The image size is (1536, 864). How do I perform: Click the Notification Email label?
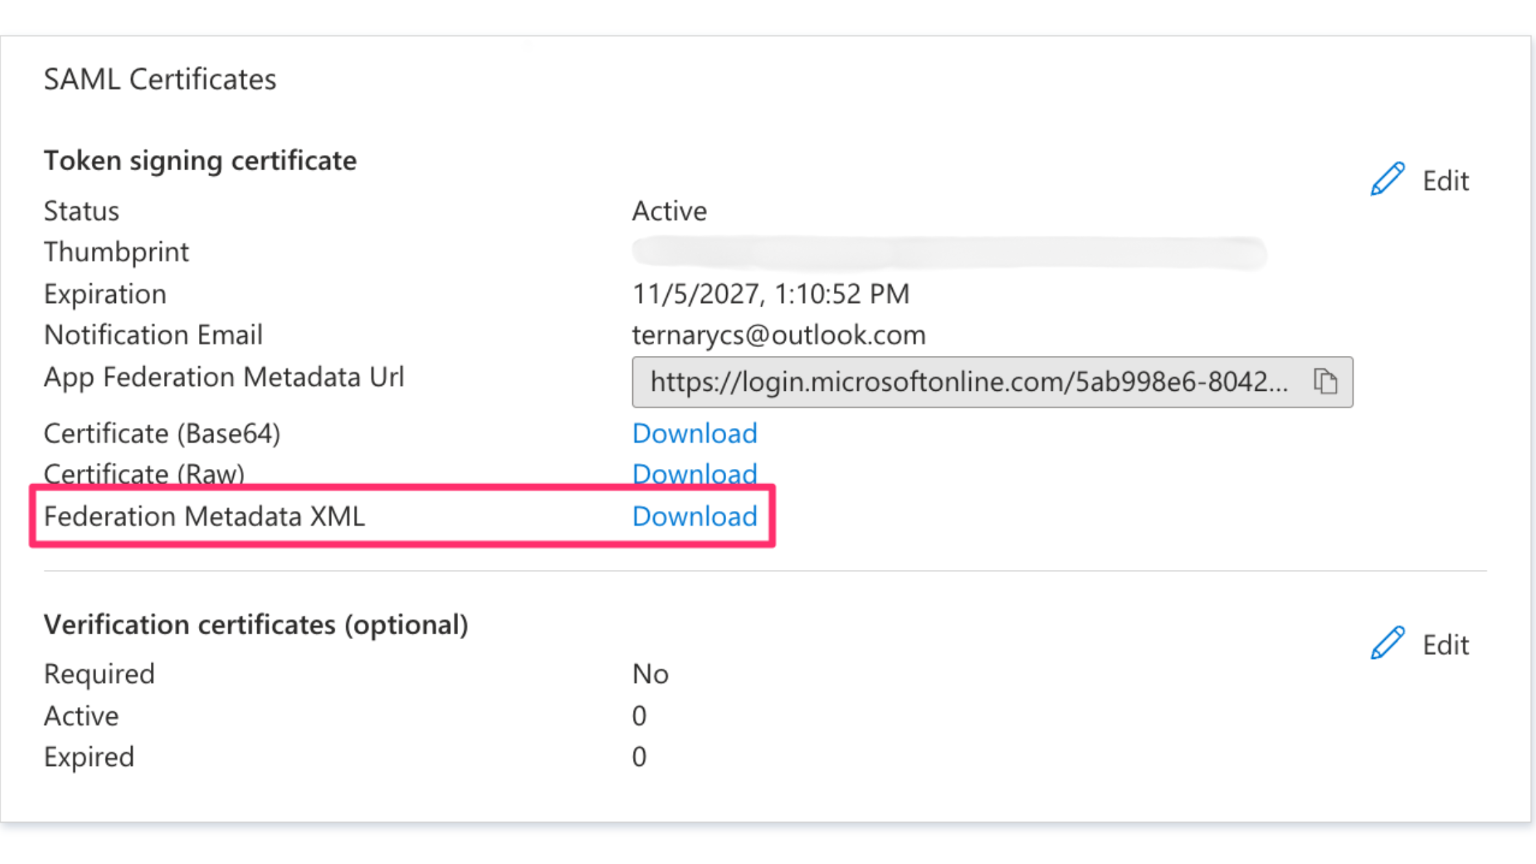[x=153, y=335]
